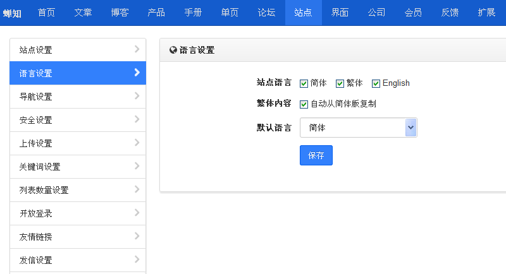Open the 单页 menu
The width and height of the screenshot is (506, 274).
[230, 13]
